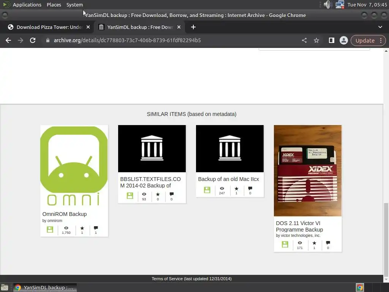389x292 pixels.
Task: Expand the tab search chevron
Action: tap(380, 27)
